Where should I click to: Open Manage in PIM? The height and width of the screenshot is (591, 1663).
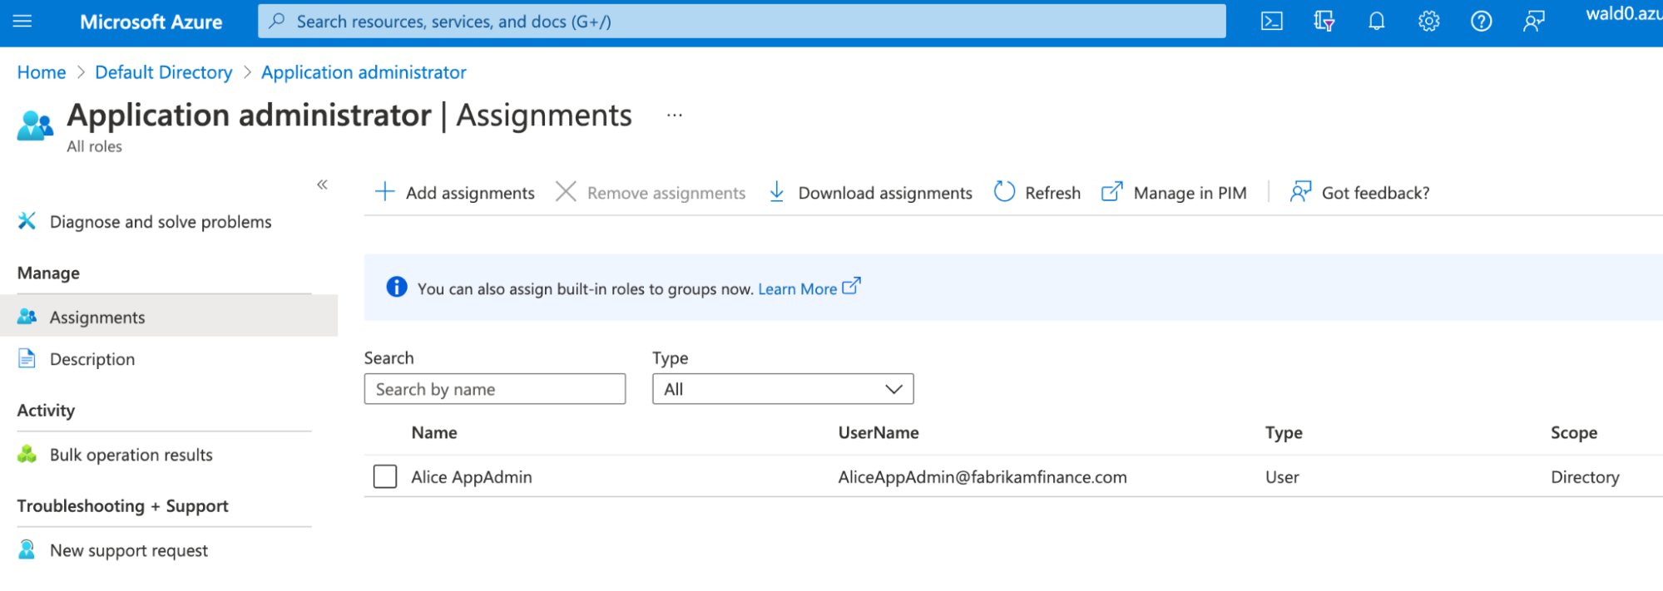tap(1175, 193)
